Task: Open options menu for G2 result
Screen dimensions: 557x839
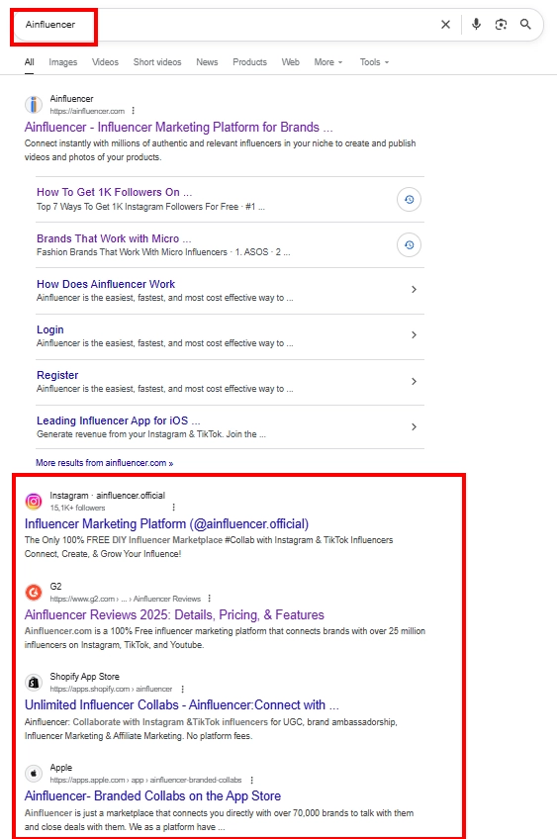Action: tap(210, 599)
